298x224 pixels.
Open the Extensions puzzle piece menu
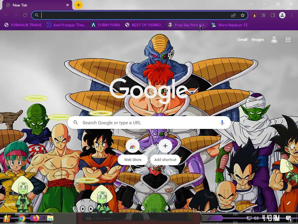coord(263,15)
